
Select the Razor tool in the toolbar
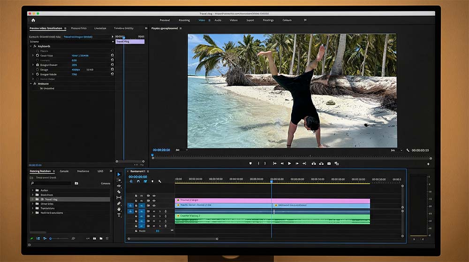[x=119, y=192]
